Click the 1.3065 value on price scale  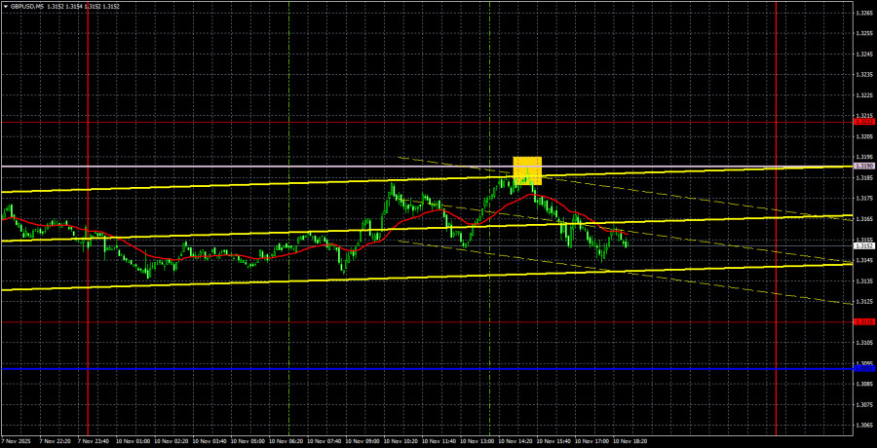click(x=863, y=426)
